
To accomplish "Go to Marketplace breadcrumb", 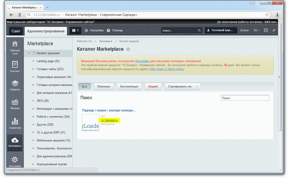I will pyautogui.click(x=106, y=41).
